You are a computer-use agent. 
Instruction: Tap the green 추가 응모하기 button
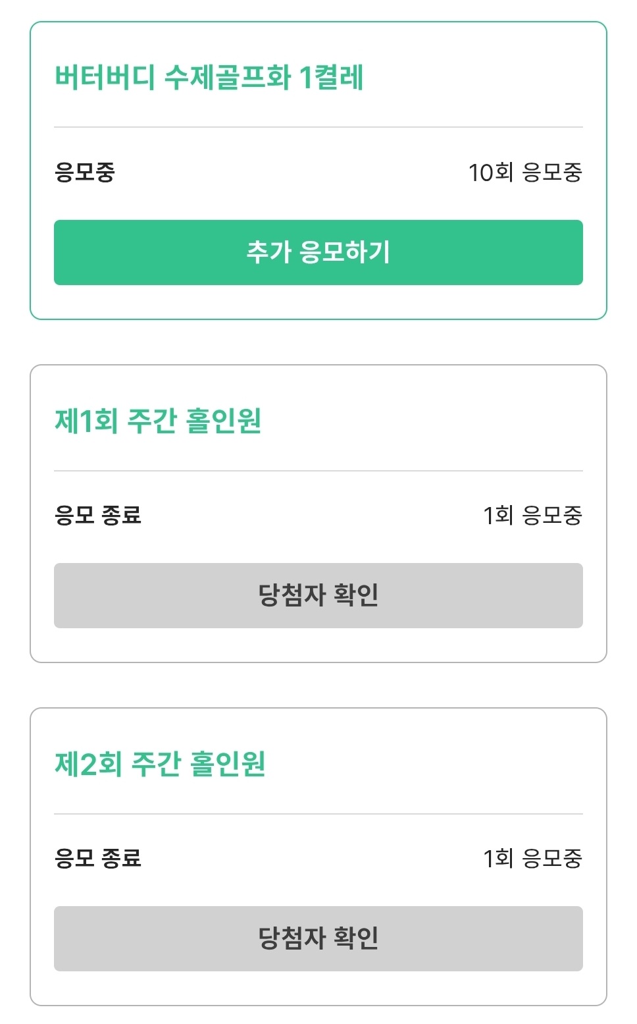pos(318,252)
